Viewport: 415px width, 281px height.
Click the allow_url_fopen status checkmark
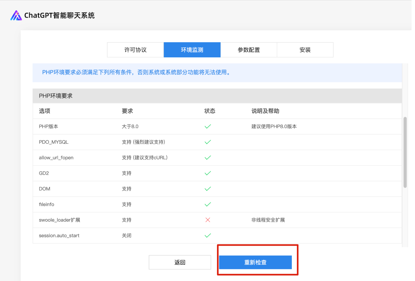(208, 158)
